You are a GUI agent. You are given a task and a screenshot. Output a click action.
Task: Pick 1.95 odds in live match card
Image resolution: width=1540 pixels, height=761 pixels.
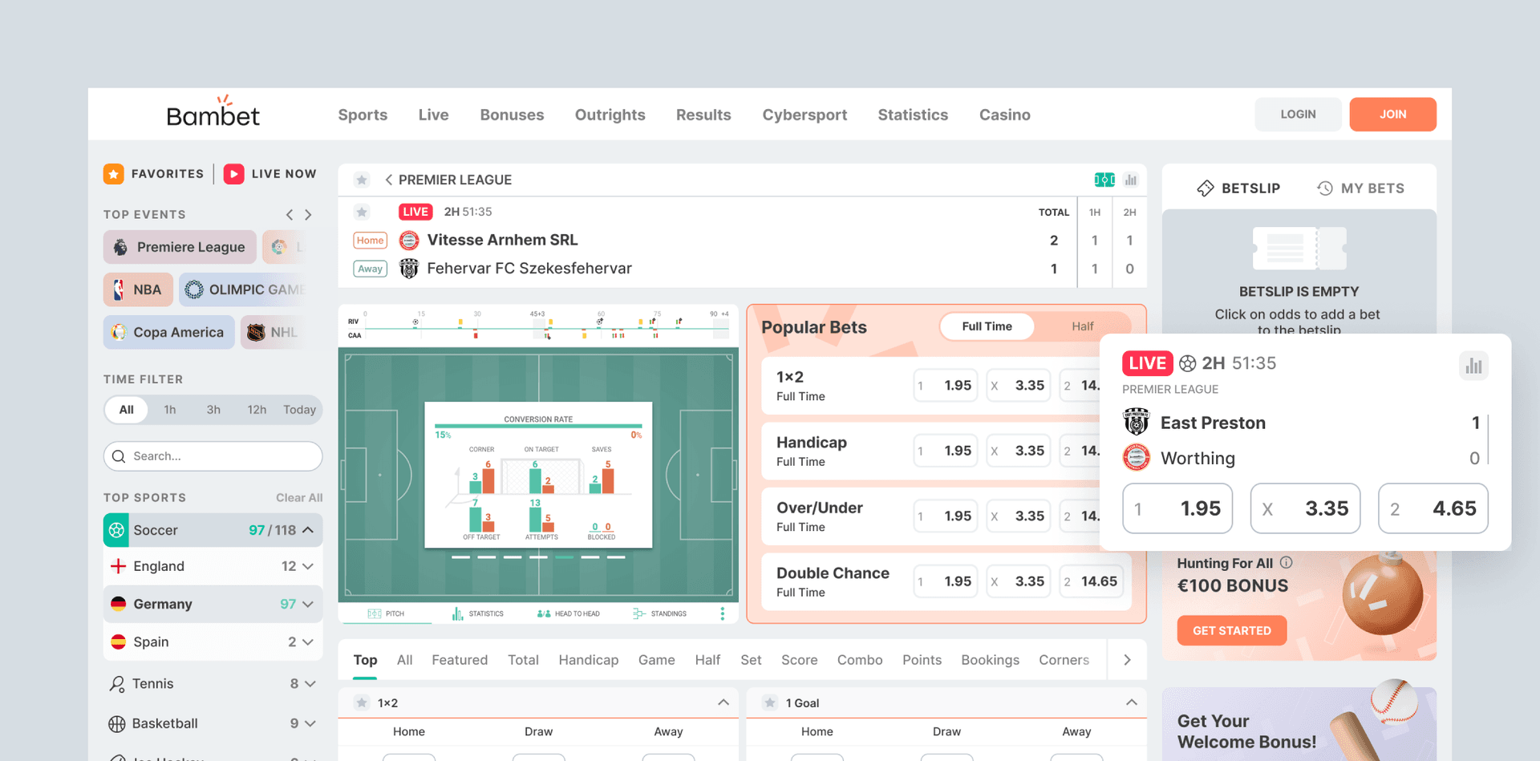(1177, 508)
